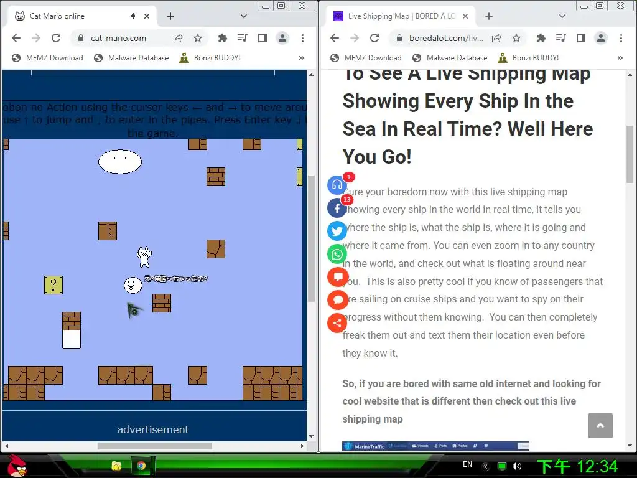Open profile menu in the Cat Mario window

coord(282,38)
